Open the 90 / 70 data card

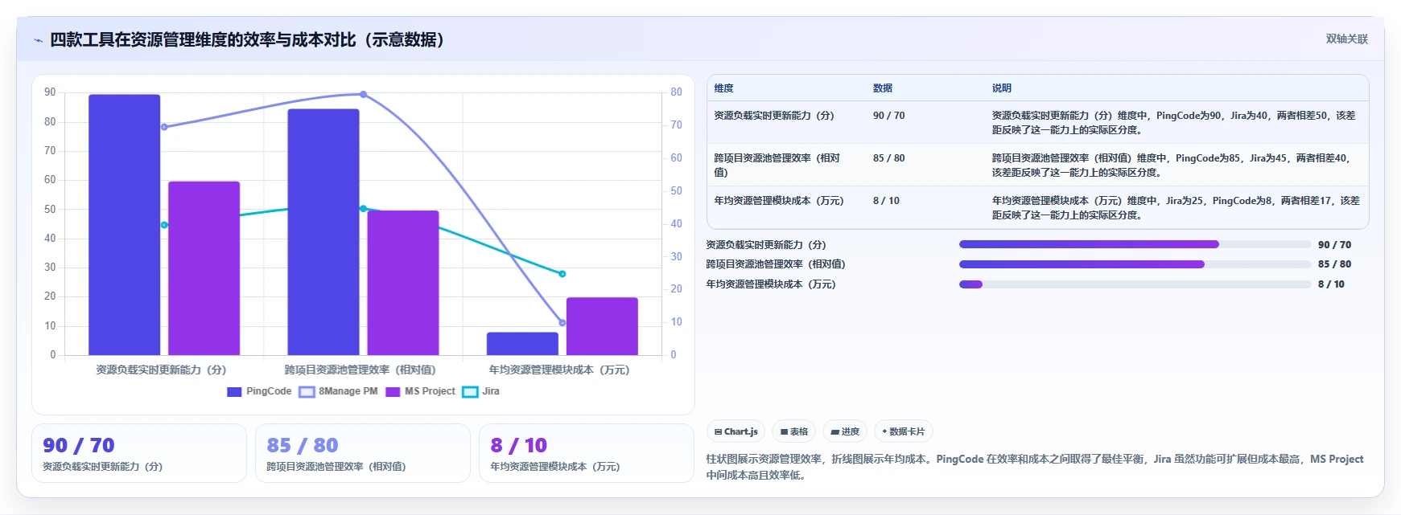[139, 453]
